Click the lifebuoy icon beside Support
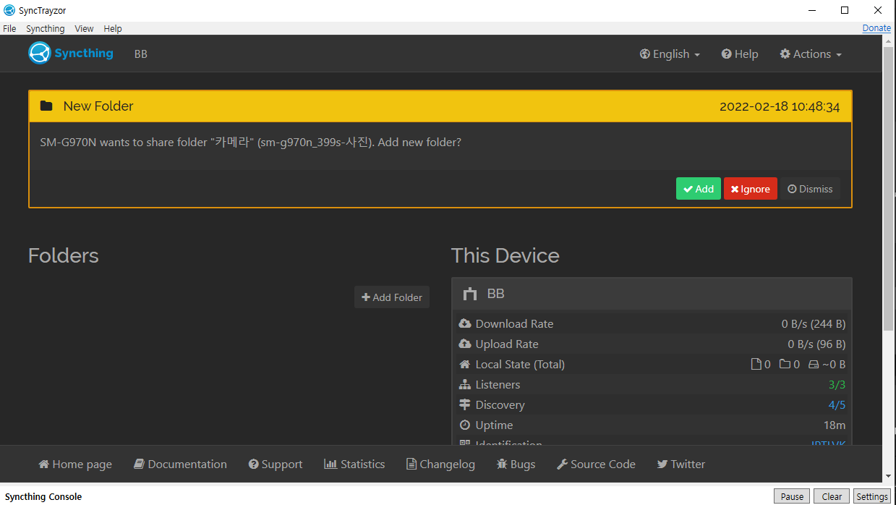 pyautogui.click(x=254, y=464)
